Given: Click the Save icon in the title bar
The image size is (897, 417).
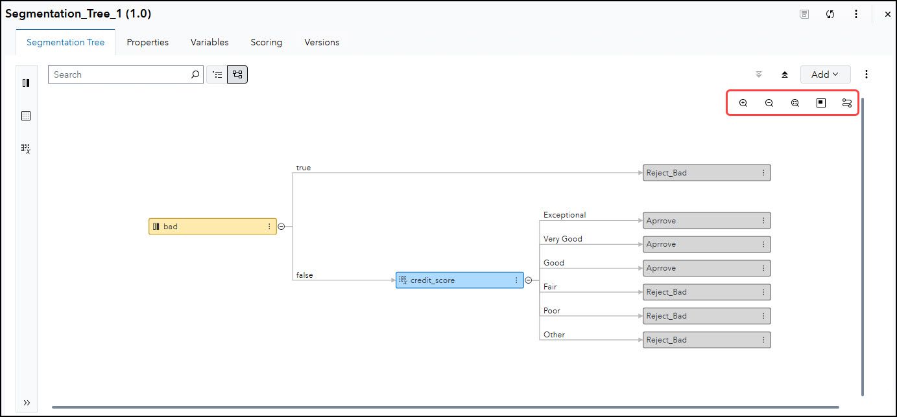Looking at the screenshot, I should 804,14.
